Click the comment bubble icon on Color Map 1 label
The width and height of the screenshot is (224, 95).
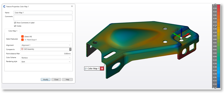tap(86, 68)
